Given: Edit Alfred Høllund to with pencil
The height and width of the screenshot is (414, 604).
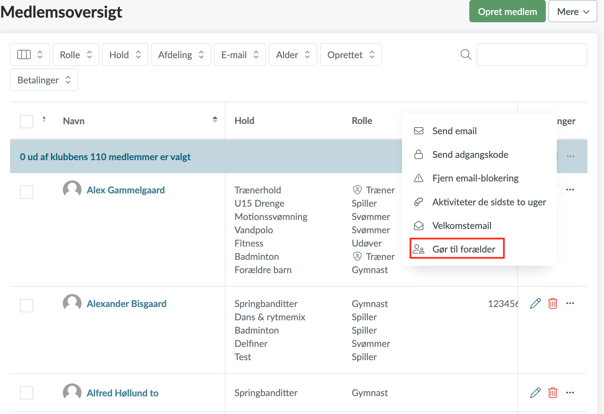Looking at the screenshot, I should (x=535, y=393).
